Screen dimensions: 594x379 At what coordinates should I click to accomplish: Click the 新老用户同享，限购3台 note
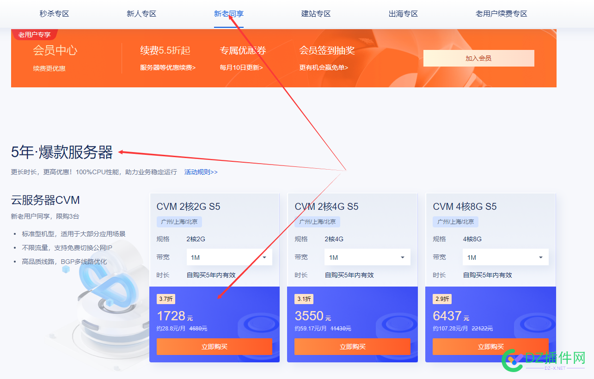(45, 216)
